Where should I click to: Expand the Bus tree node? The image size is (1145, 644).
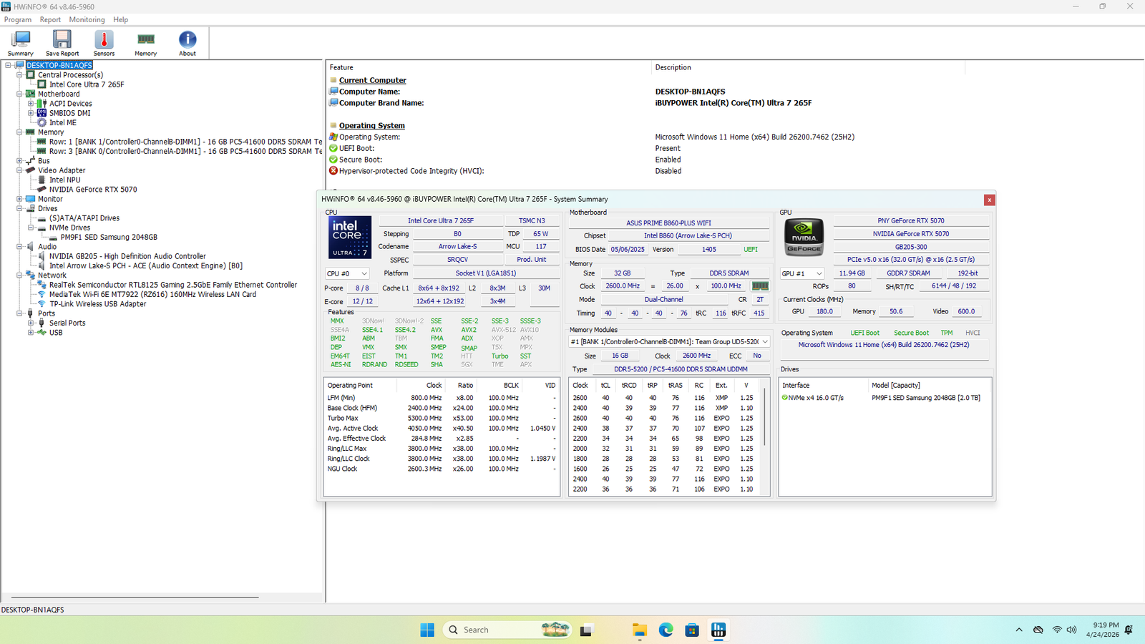point(20,161)
